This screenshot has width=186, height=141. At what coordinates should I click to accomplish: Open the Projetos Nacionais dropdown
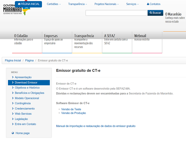click(x=107, y=4)
